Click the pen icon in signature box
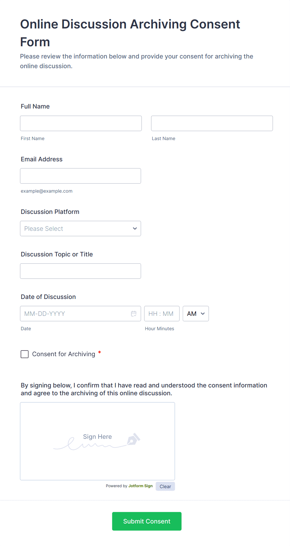 pos(133,439)
